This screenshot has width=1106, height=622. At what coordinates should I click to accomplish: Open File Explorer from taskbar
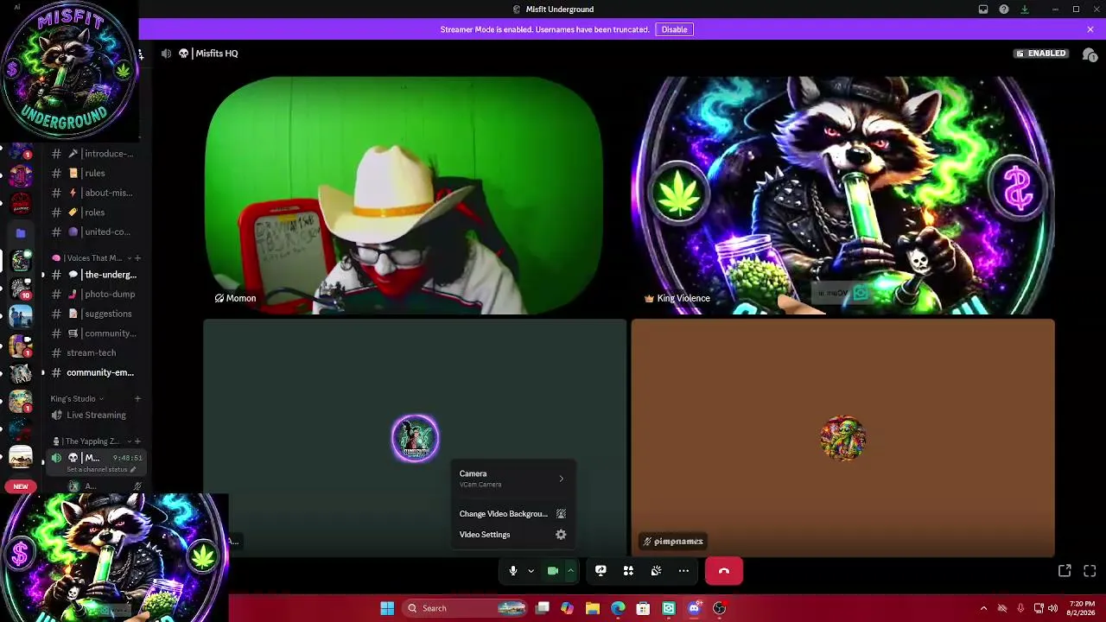592,608
